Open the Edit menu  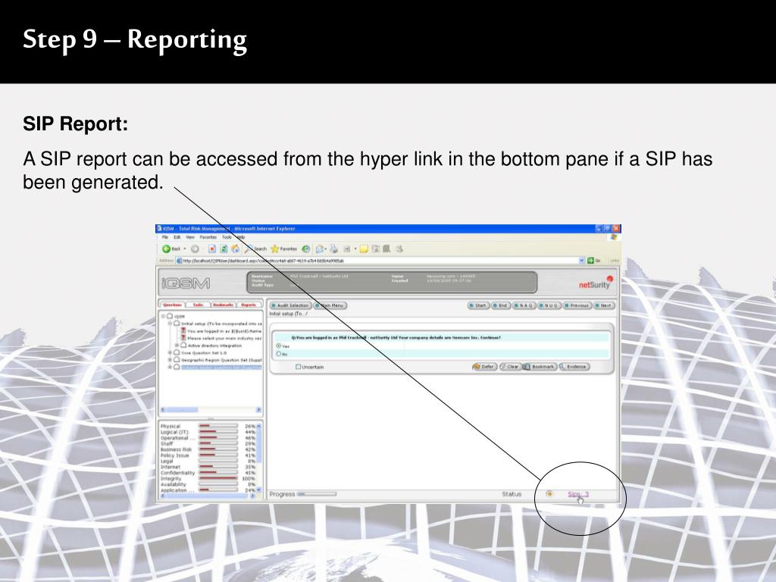(177, 237)
